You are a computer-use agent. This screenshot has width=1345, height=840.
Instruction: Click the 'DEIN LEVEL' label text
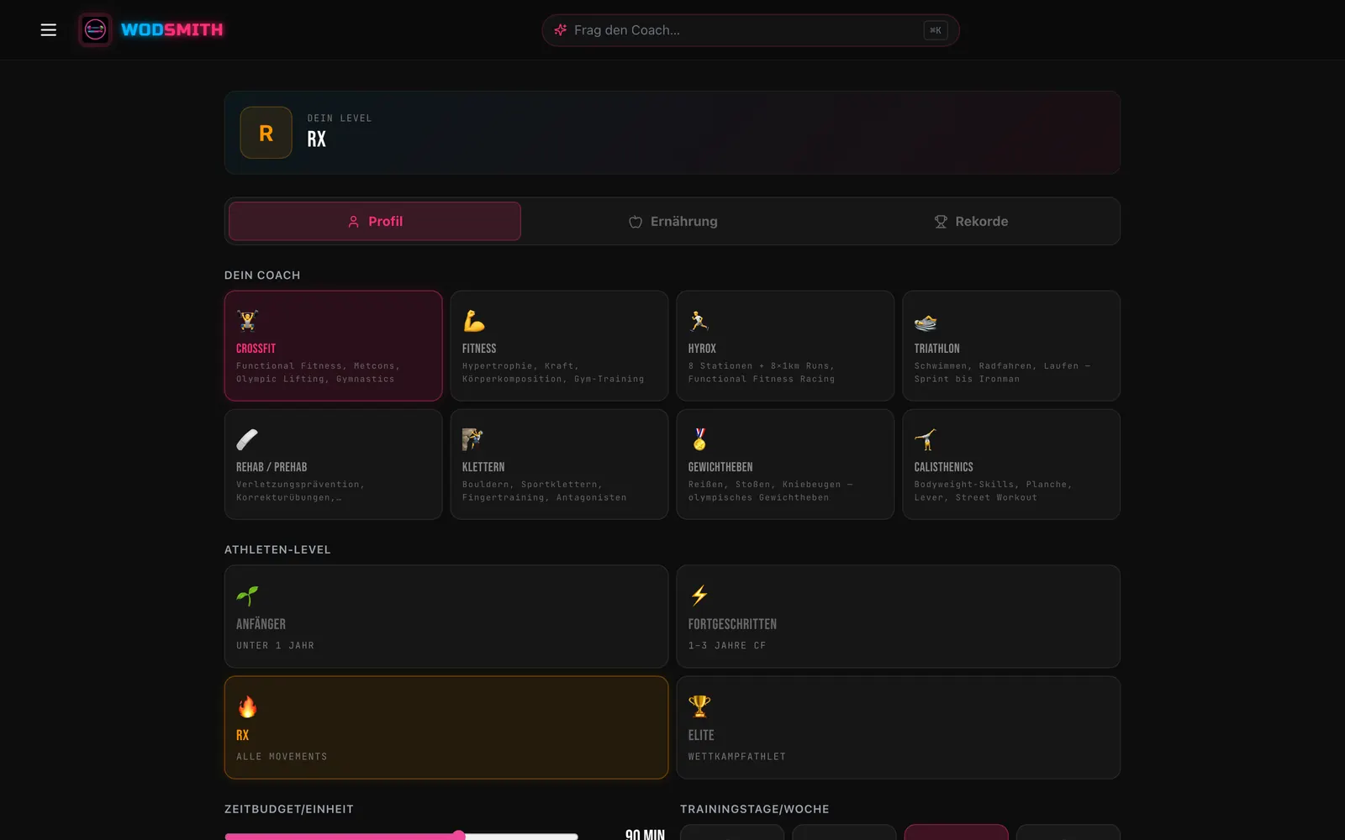coord(340,118)
